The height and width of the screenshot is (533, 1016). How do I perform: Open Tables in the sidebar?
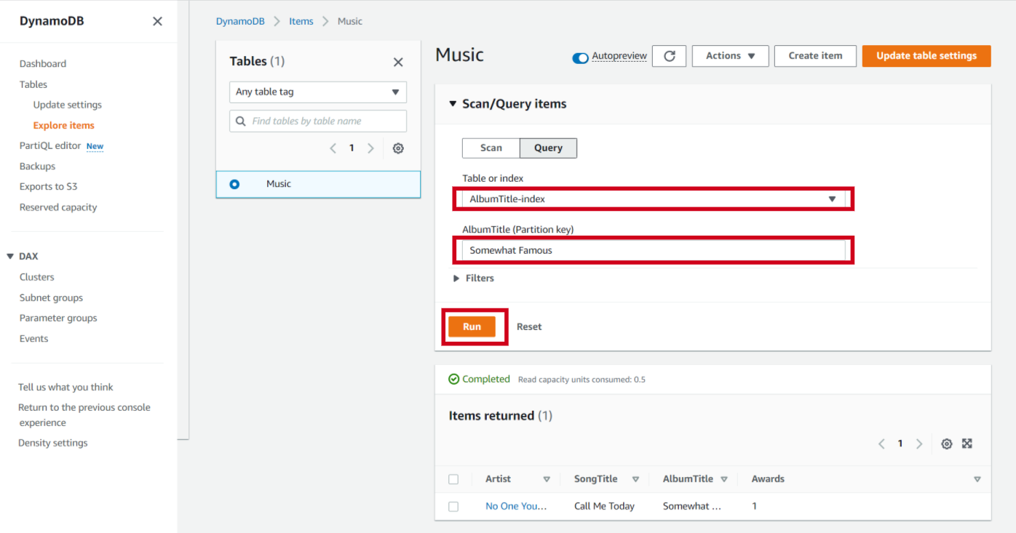33,84
